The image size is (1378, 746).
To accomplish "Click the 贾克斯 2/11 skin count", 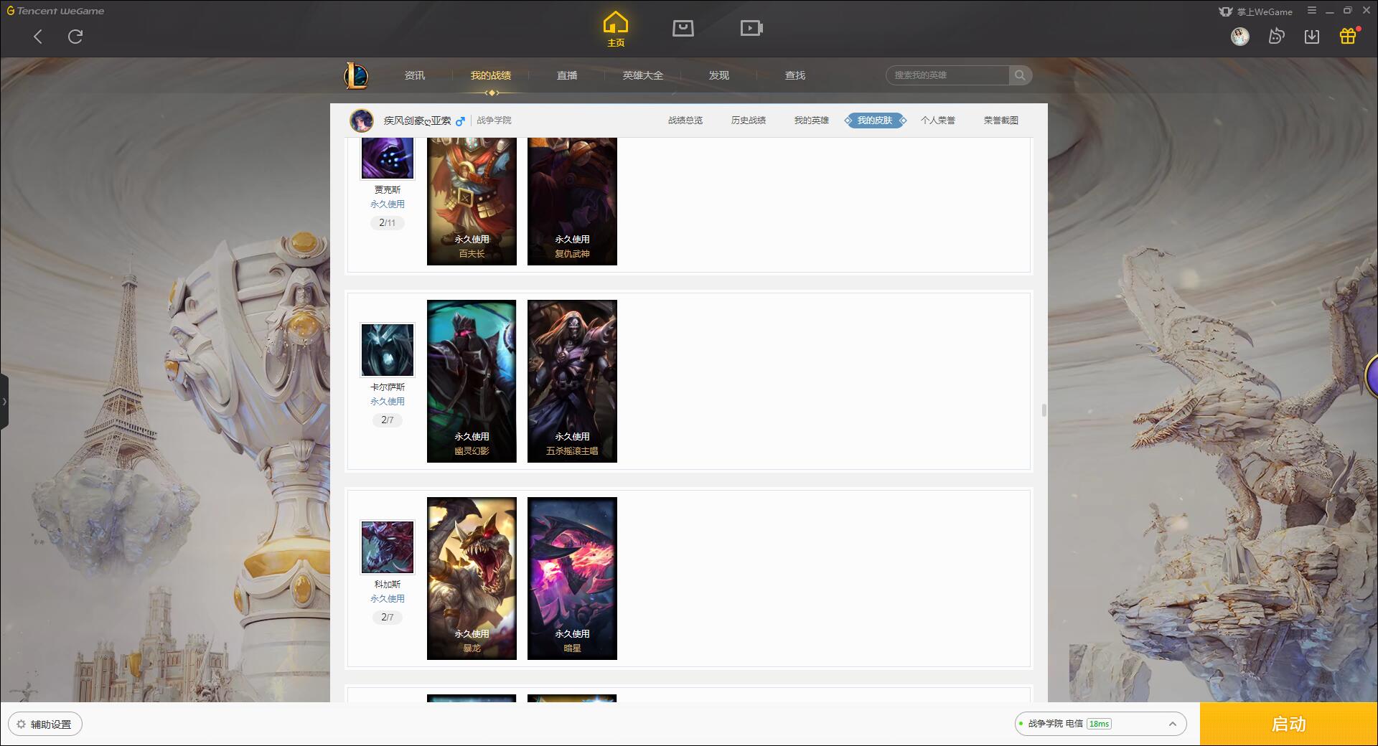I will tap(388, 223).
